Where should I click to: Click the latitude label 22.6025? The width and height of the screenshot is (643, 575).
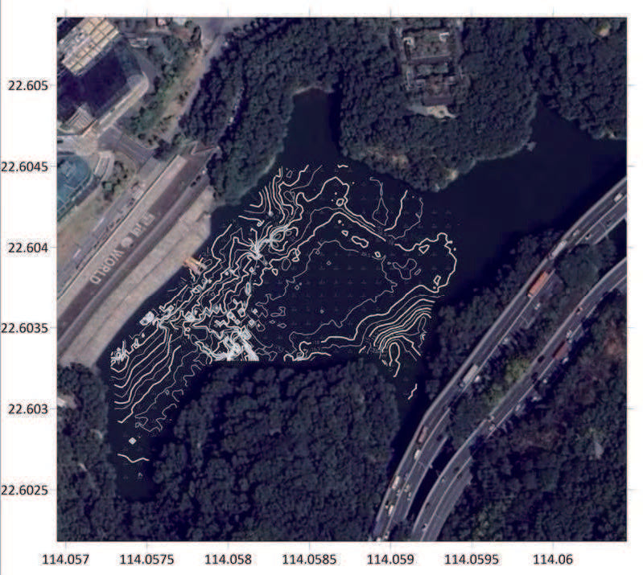tap(25, 490)
